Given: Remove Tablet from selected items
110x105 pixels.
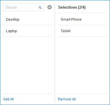Looking at the screenshot, I should (x=82, y=31).
